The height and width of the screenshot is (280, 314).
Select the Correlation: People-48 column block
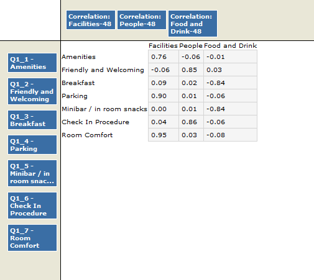point(142,20)
